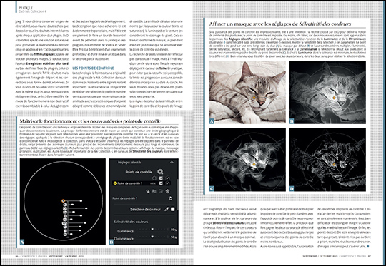Open the default mask cat image labeled B

click(327, 92)
